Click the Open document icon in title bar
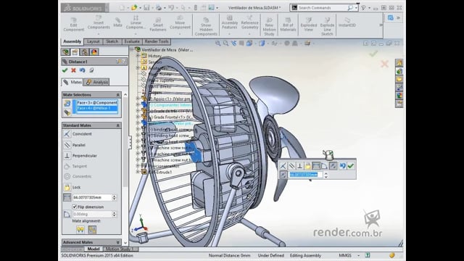 135,8
